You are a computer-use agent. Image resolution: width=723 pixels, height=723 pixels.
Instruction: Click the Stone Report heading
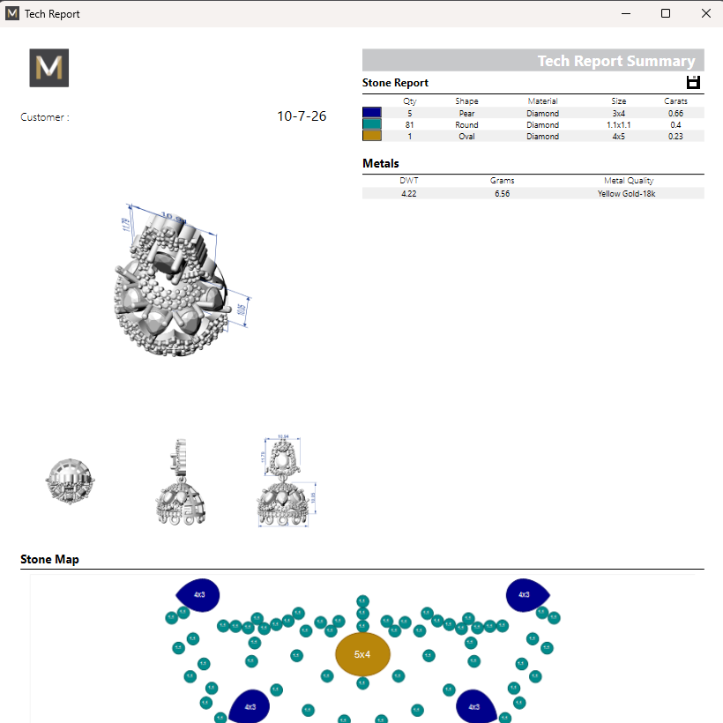coord(395,83)
